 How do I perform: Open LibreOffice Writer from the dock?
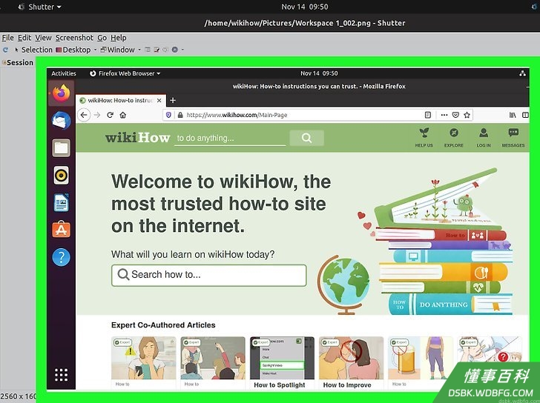[62, 203]
